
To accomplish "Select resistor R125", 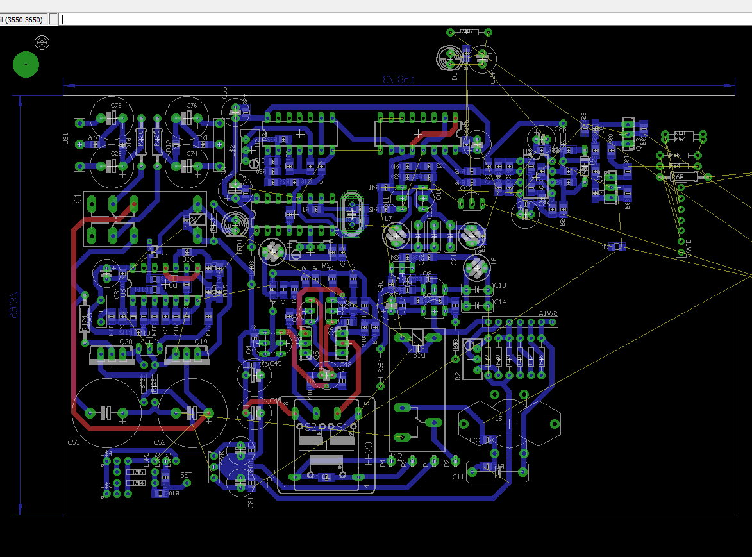I will 157,142.
